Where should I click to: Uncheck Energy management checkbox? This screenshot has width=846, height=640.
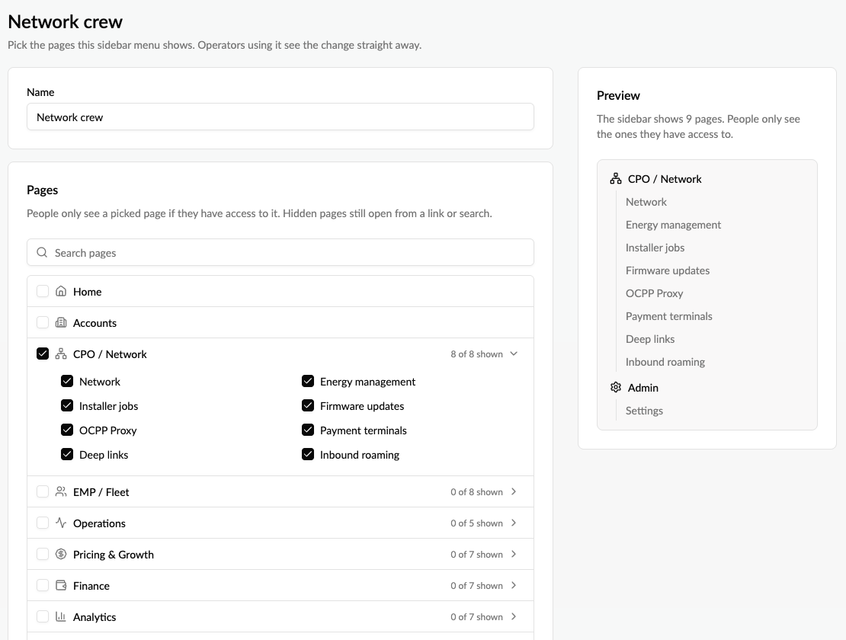point(308,381)
